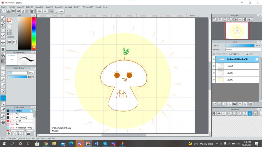
Task: Select the Lasso tool
Action: coord(3,73)
